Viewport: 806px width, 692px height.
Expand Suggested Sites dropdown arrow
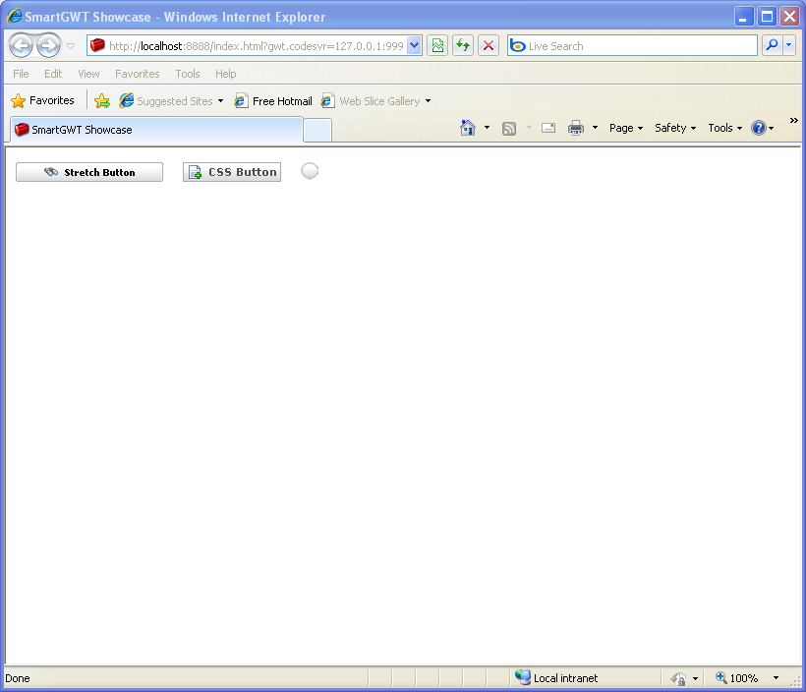pos(220,101)
